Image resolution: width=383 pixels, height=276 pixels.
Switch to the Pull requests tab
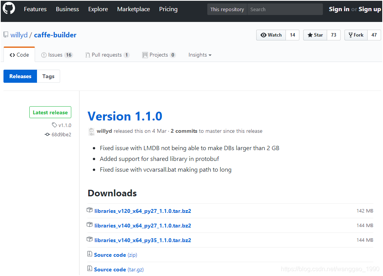(108, 55)
